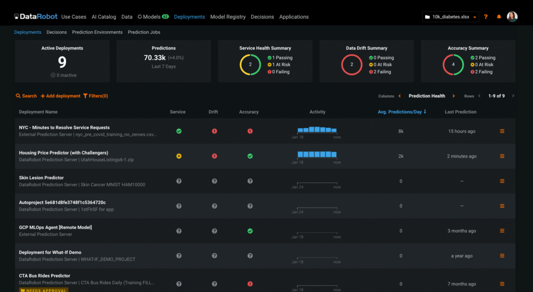Open Deployment for What-If Demo
Screen dimensions: 533x292
50,252
